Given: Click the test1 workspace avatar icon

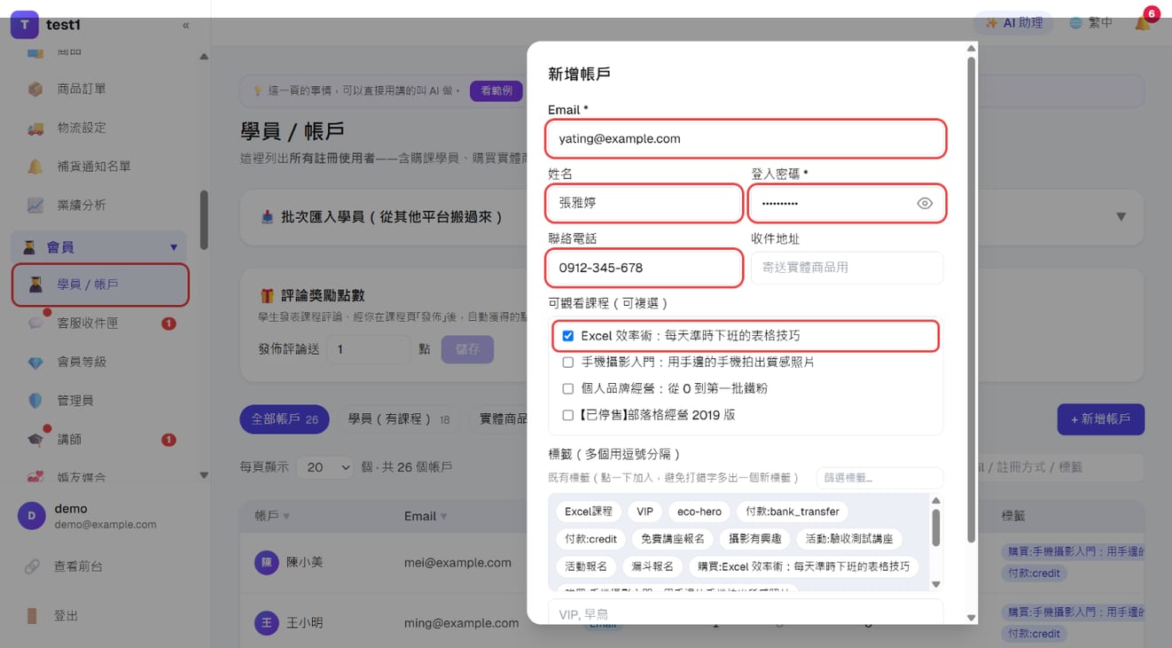Looking at the screenshot, I should (25, 25).
